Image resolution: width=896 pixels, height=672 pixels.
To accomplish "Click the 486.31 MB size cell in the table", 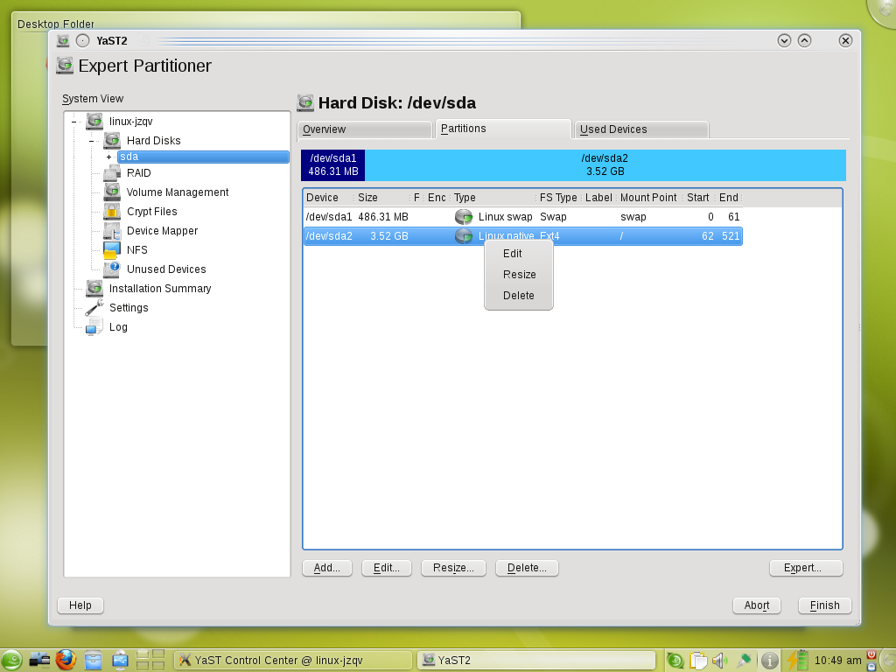I will click(383, 217).
